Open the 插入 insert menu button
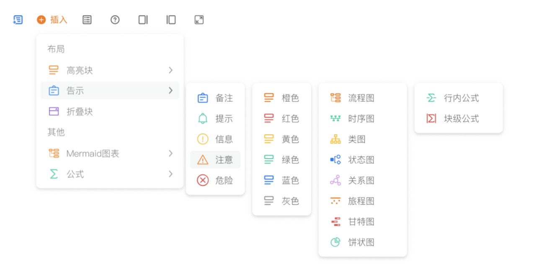This screenshot has width=536, height=277. point(52,20)
